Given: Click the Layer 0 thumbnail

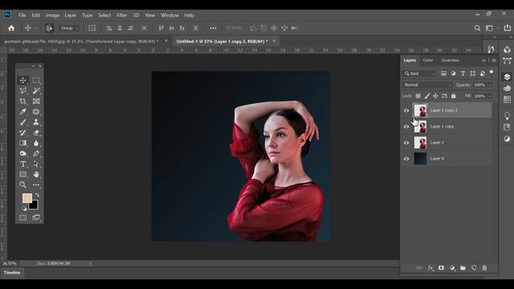Looking at the screenshot, I should point(420,159).
